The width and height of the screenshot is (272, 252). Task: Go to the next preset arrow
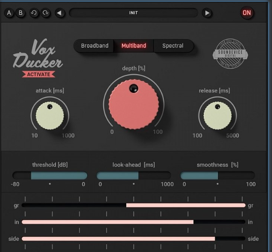click(207, 13)
